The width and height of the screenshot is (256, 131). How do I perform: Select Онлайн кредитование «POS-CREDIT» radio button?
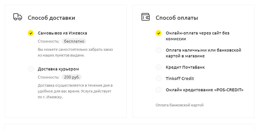point(159,90)
